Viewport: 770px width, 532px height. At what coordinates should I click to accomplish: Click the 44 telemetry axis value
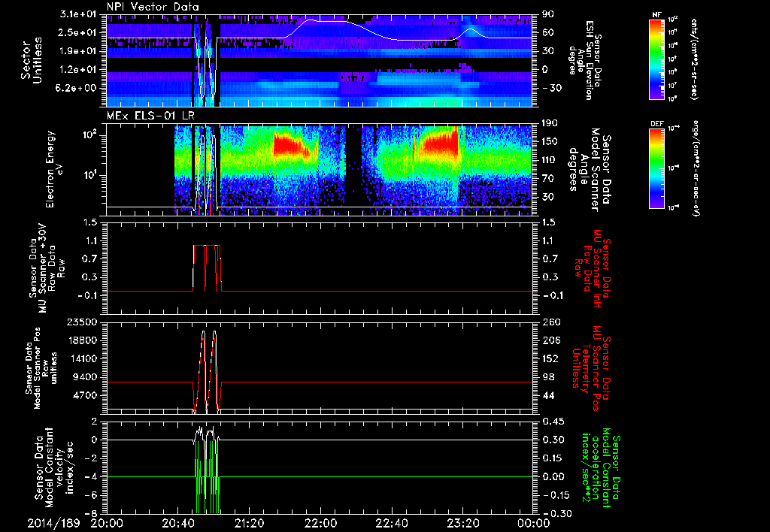pyautogui.click(x=548, y=395)
